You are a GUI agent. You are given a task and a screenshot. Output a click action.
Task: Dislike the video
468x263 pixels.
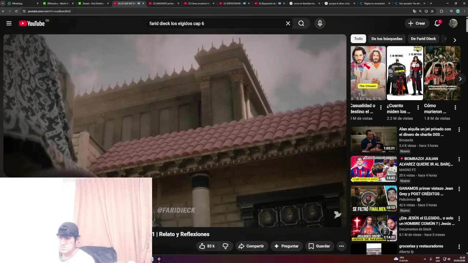226,246
